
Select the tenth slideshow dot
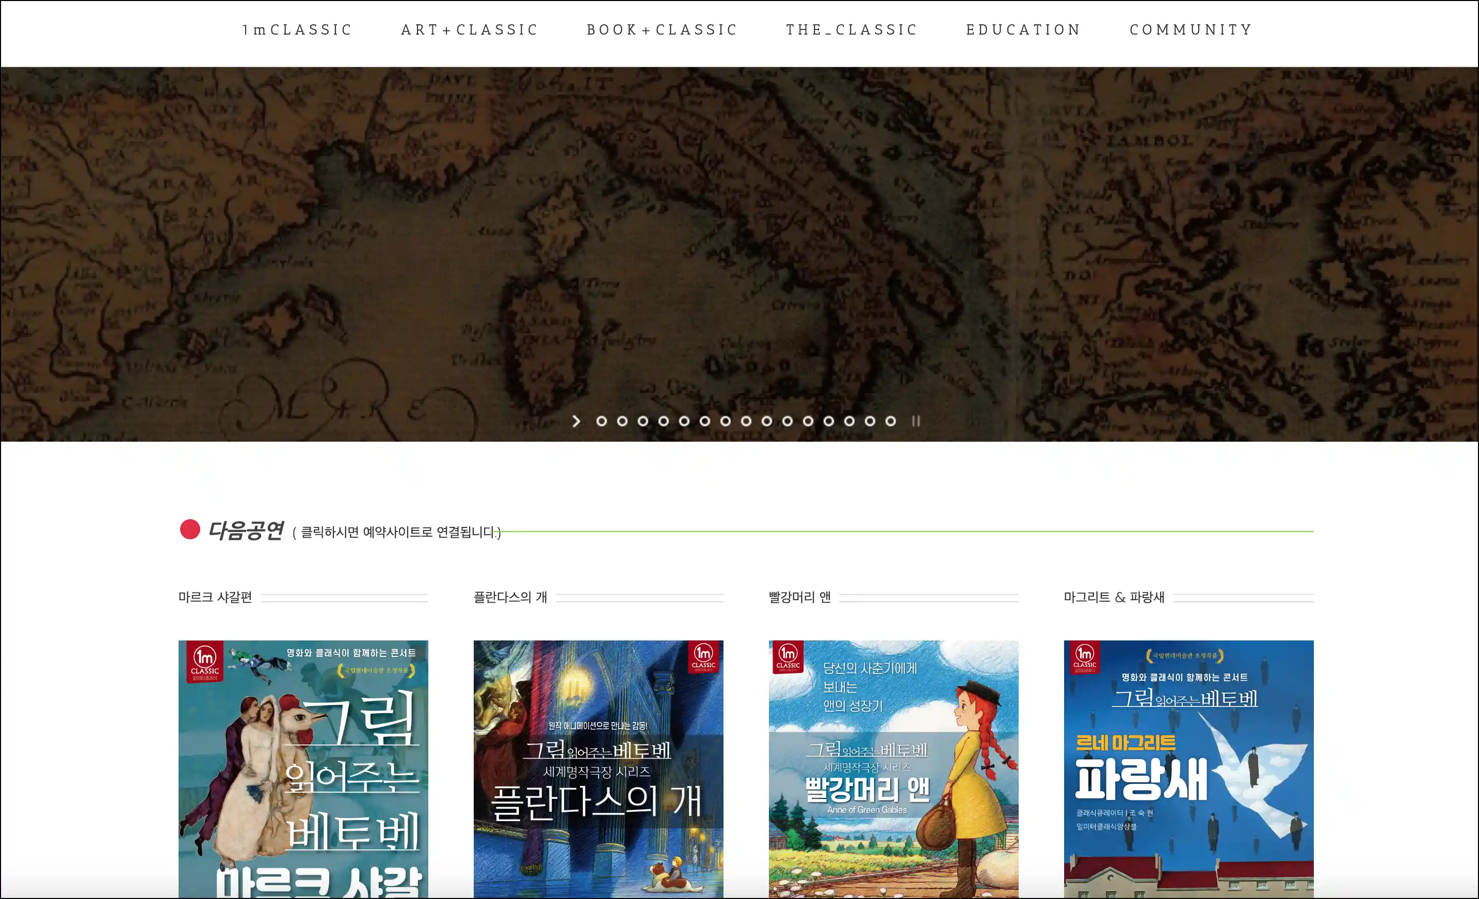point(787,421)
